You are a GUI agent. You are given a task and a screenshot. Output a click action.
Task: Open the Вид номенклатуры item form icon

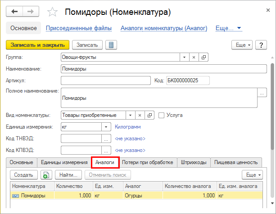150,115
